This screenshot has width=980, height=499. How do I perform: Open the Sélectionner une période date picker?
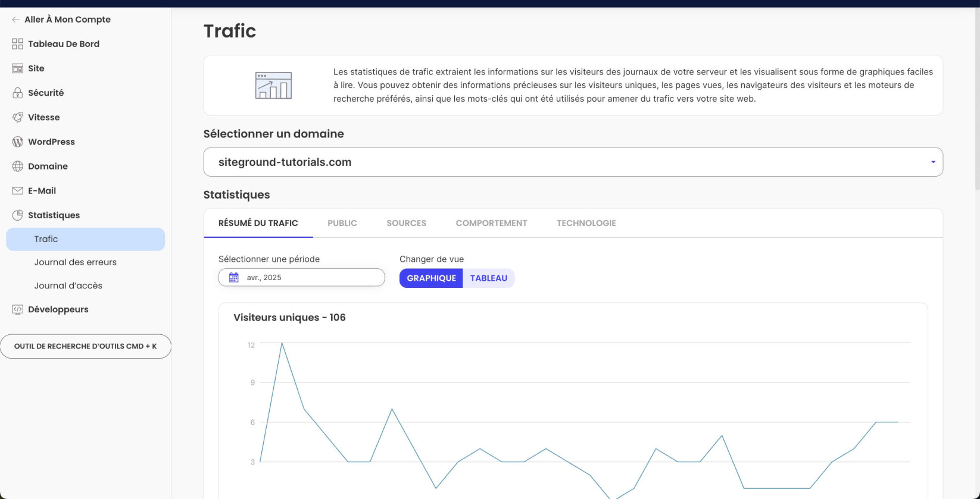coord(301,278)
